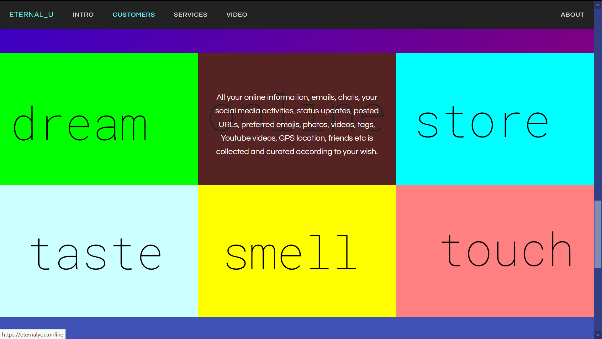Open the INTRO navigation item
This screenshot has height=339, width=602.
pyautogui.click(x=83, y=14)
